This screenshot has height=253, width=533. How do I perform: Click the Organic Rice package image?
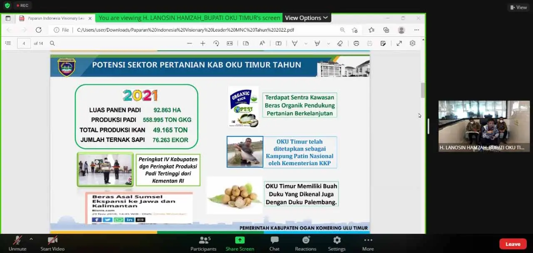pos(243,107)
